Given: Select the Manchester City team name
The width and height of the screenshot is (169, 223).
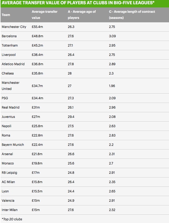Looking at the screenshot, I should coord(14,27).
